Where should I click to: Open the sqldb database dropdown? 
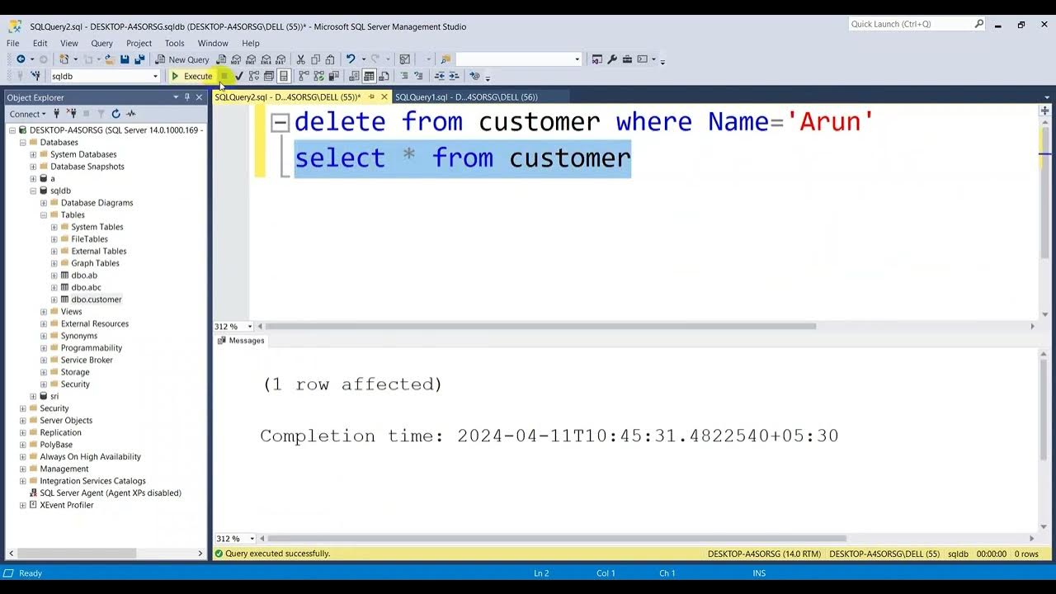coord(154,76)
